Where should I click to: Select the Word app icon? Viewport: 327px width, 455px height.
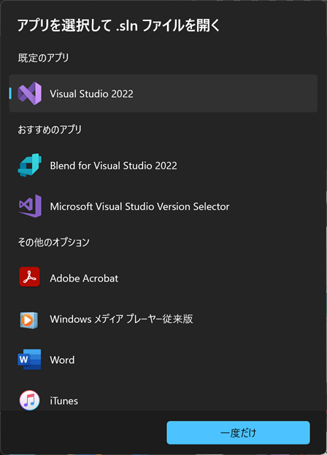point(29,359)
